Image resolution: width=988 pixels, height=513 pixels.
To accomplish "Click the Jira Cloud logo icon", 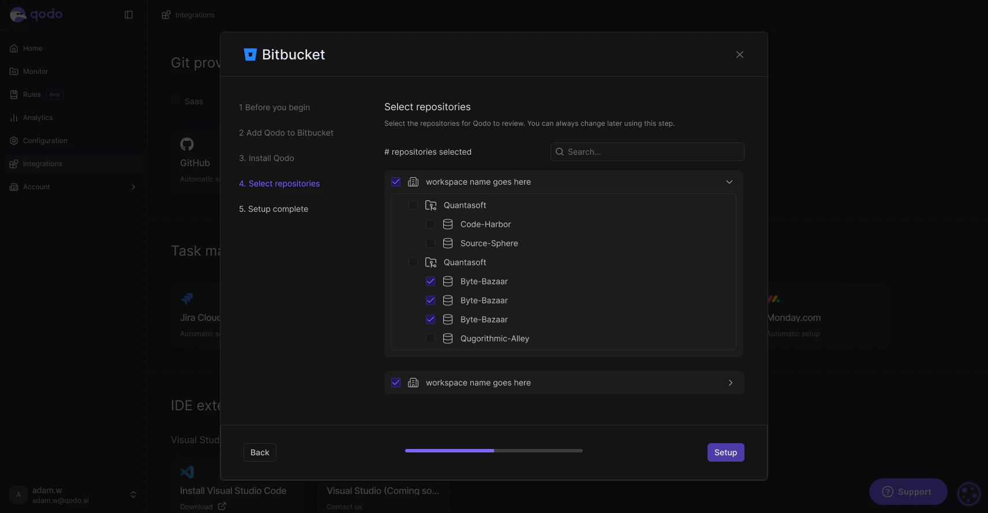I will pos(187,299).
